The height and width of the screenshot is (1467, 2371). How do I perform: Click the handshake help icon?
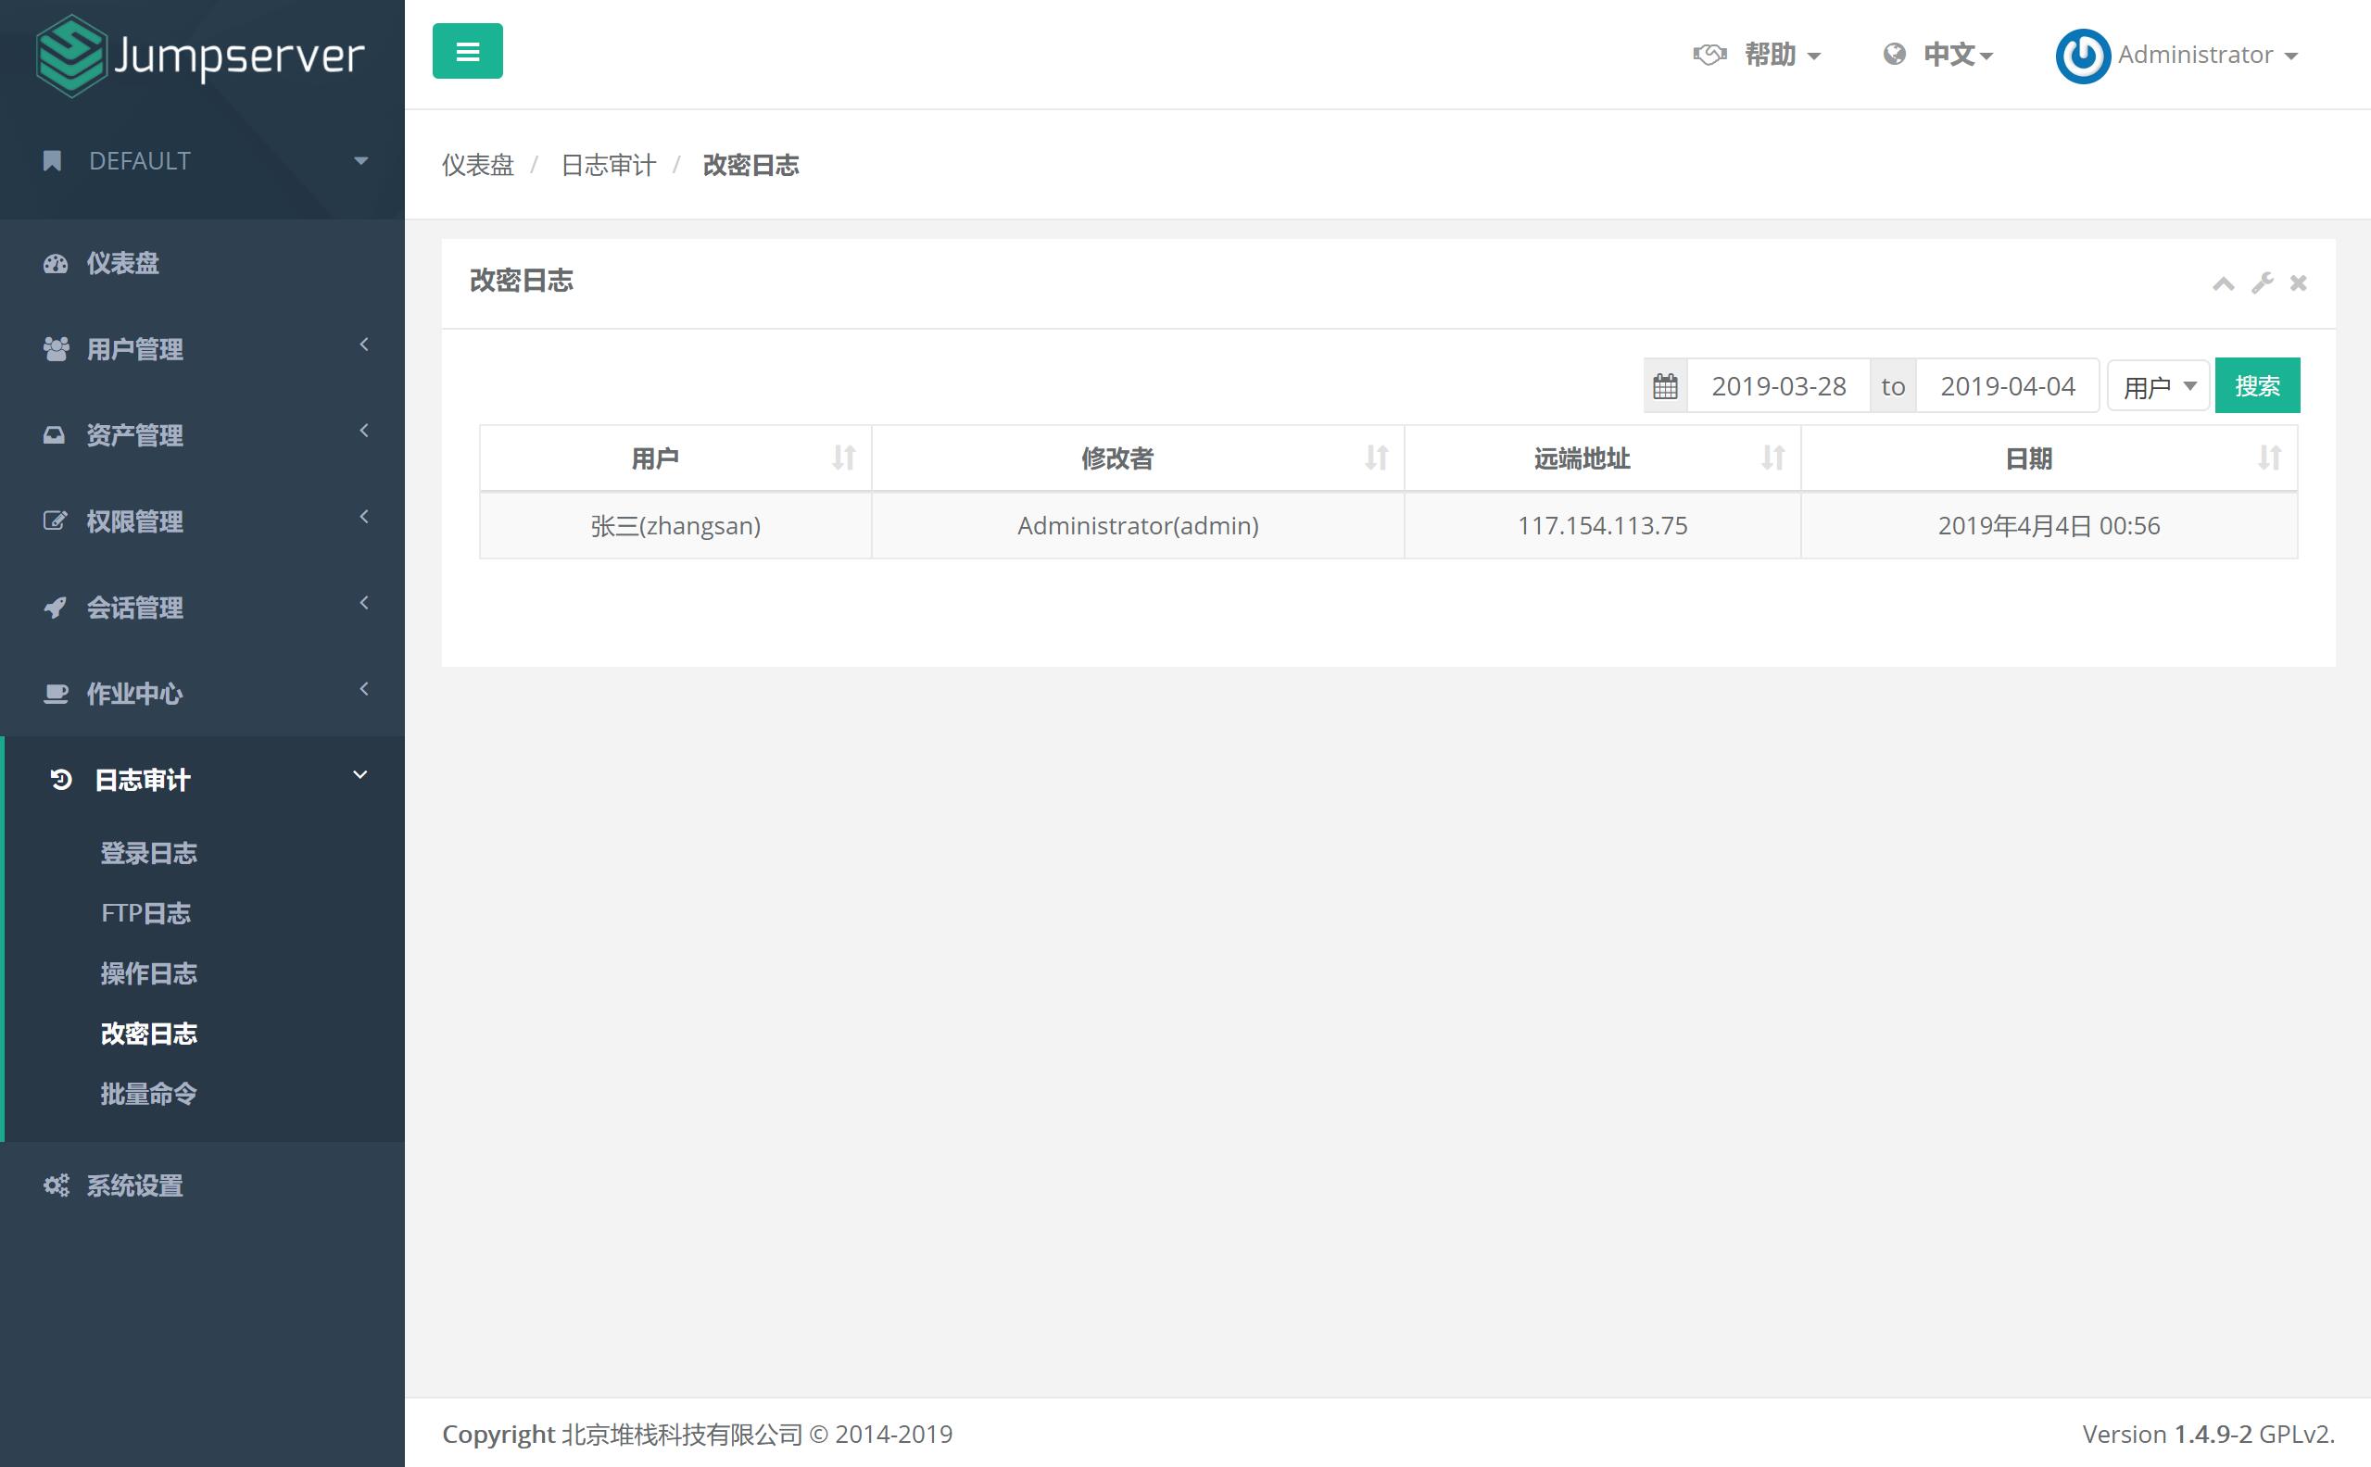coord(1709,55)
